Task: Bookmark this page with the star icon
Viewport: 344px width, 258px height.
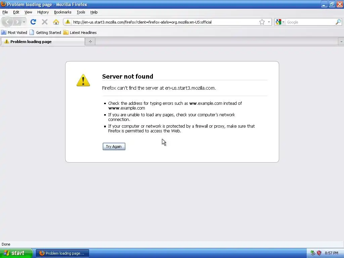Action: 262,22
